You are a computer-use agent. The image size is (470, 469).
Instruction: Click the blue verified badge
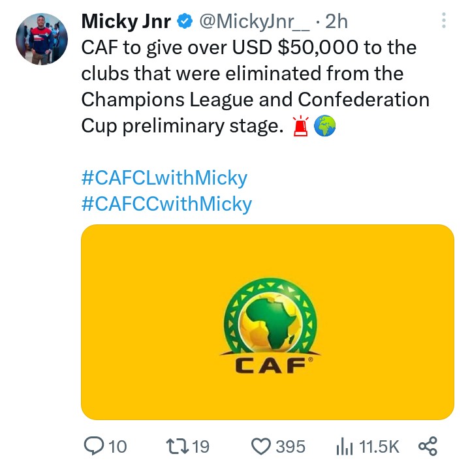pyautogui.click(x=185, y=22)
